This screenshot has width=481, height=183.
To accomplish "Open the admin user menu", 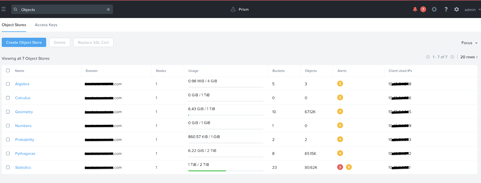I will pyautogui.click(x=472, y=10).
